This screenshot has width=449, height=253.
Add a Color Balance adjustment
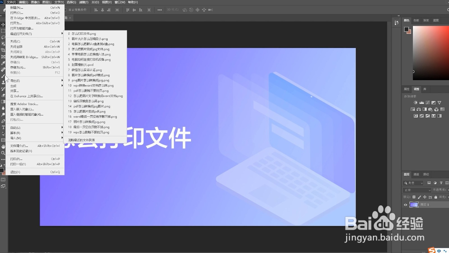[419, 109]
